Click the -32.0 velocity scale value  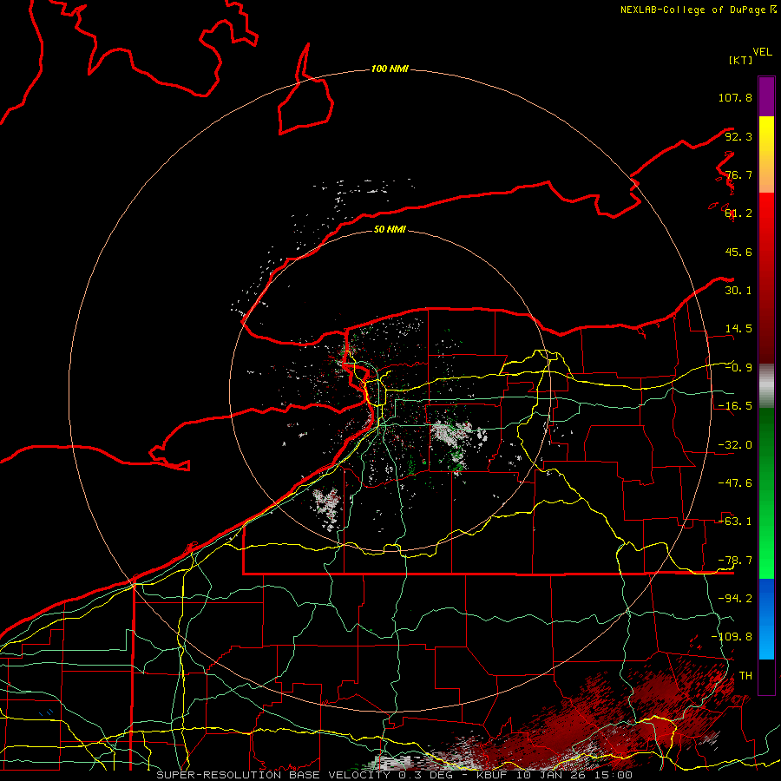click(x=735, y=445)
